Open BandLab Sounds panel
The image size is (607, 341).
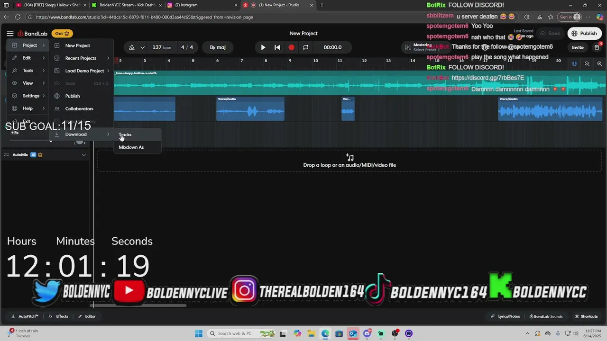click(x=546, y=316)
